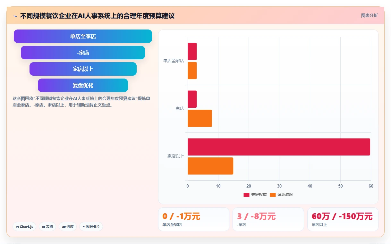
Task: Select the 家店以上 funnel stage
Action: pos(83,69)
